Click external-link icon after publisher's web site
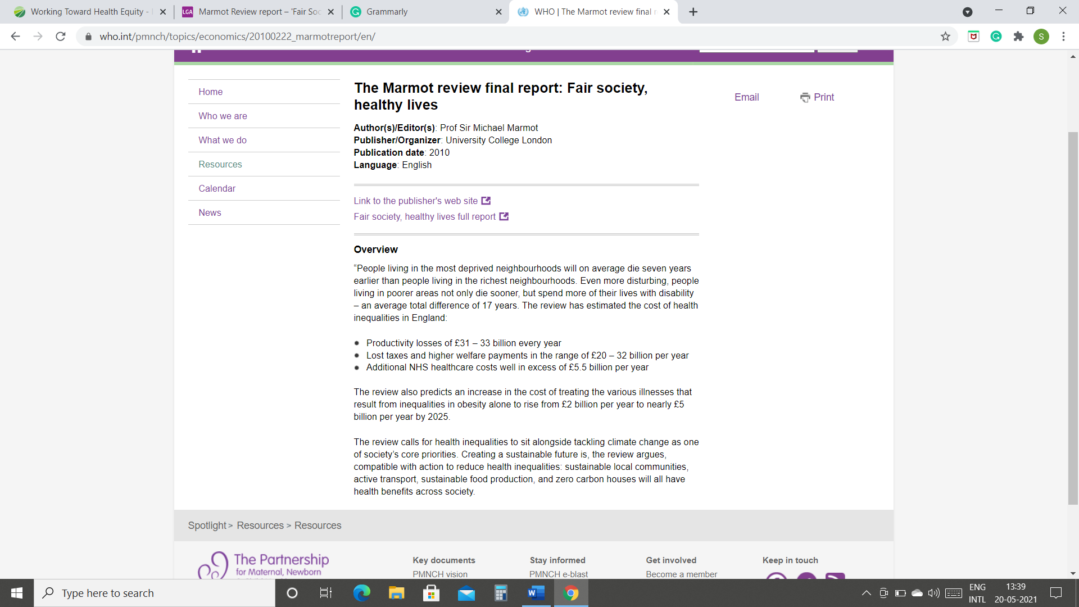Viewport: 1079px width, 607px height. coord(486,201)
